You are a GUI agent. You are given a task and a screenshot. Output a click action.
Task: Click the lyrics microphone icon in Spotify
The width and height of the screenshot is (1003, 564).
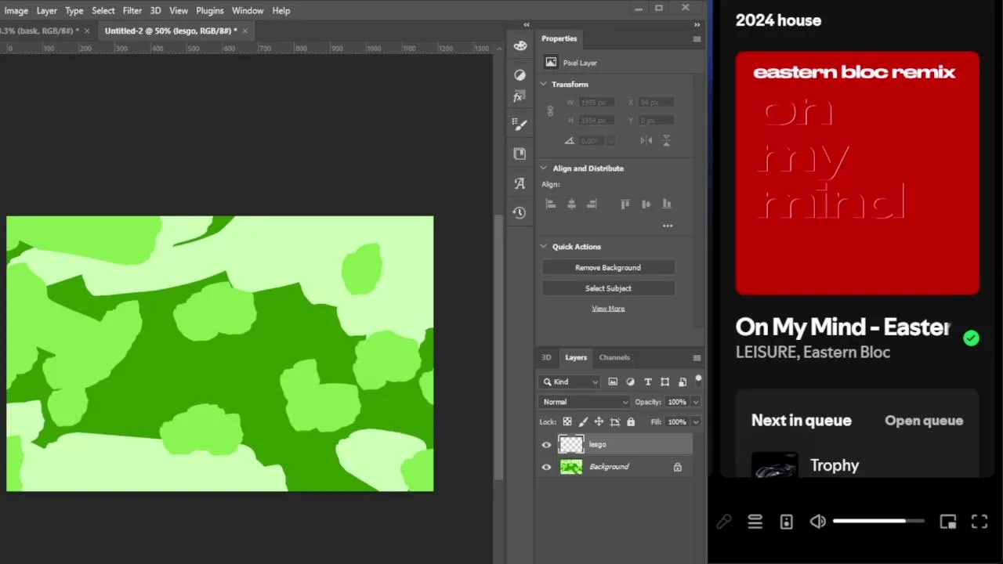[723, 522]
